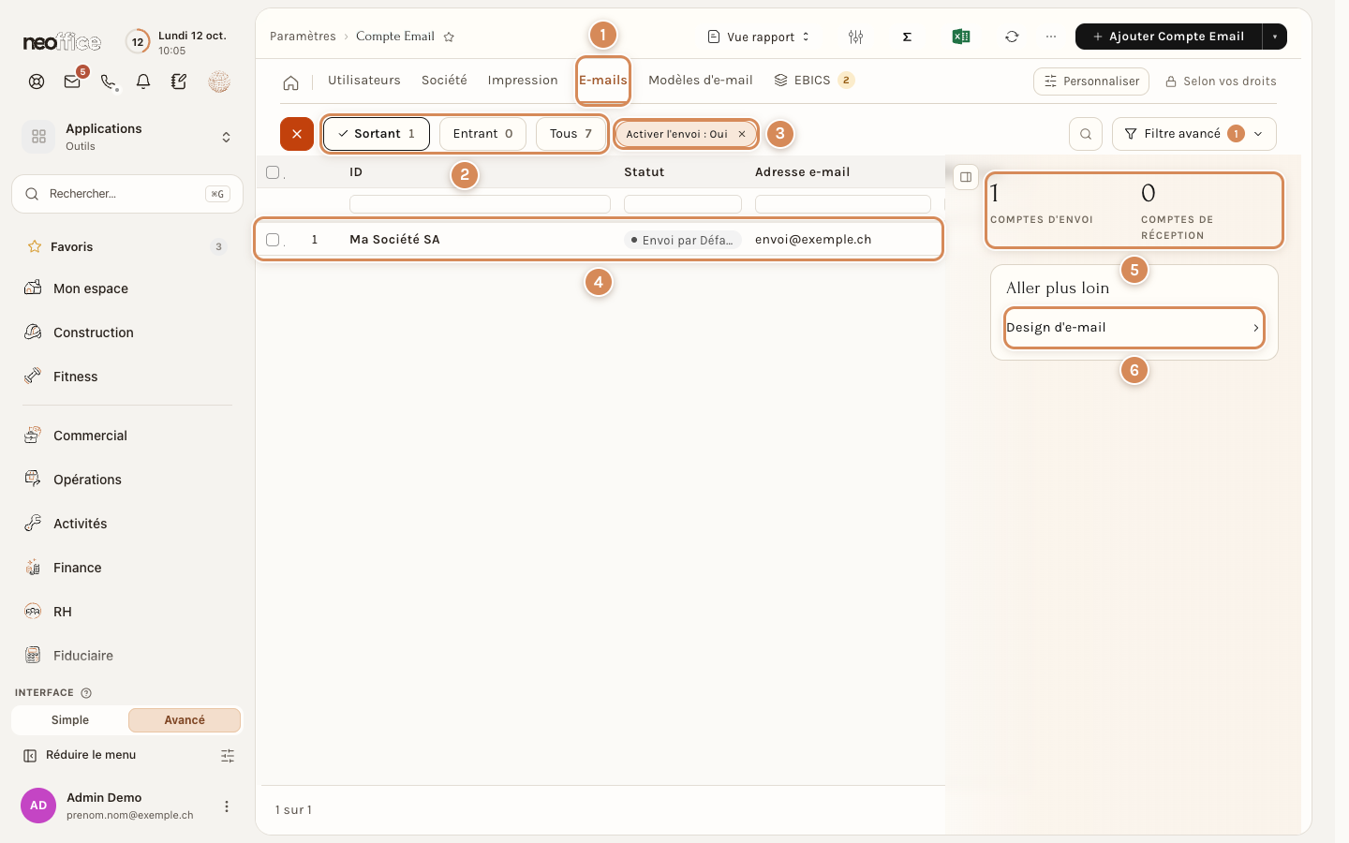
Task: Go to Paramètres breadcrumb
Action: coord(303,37)
